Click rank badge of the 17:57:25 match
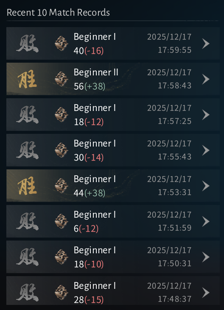Viewport: 224px width, 310px height. pyautogui.click(x=62, y=115)
